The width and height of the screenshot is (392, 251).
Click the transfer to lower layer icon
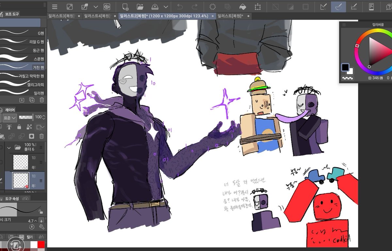click(x=11, y=136)
